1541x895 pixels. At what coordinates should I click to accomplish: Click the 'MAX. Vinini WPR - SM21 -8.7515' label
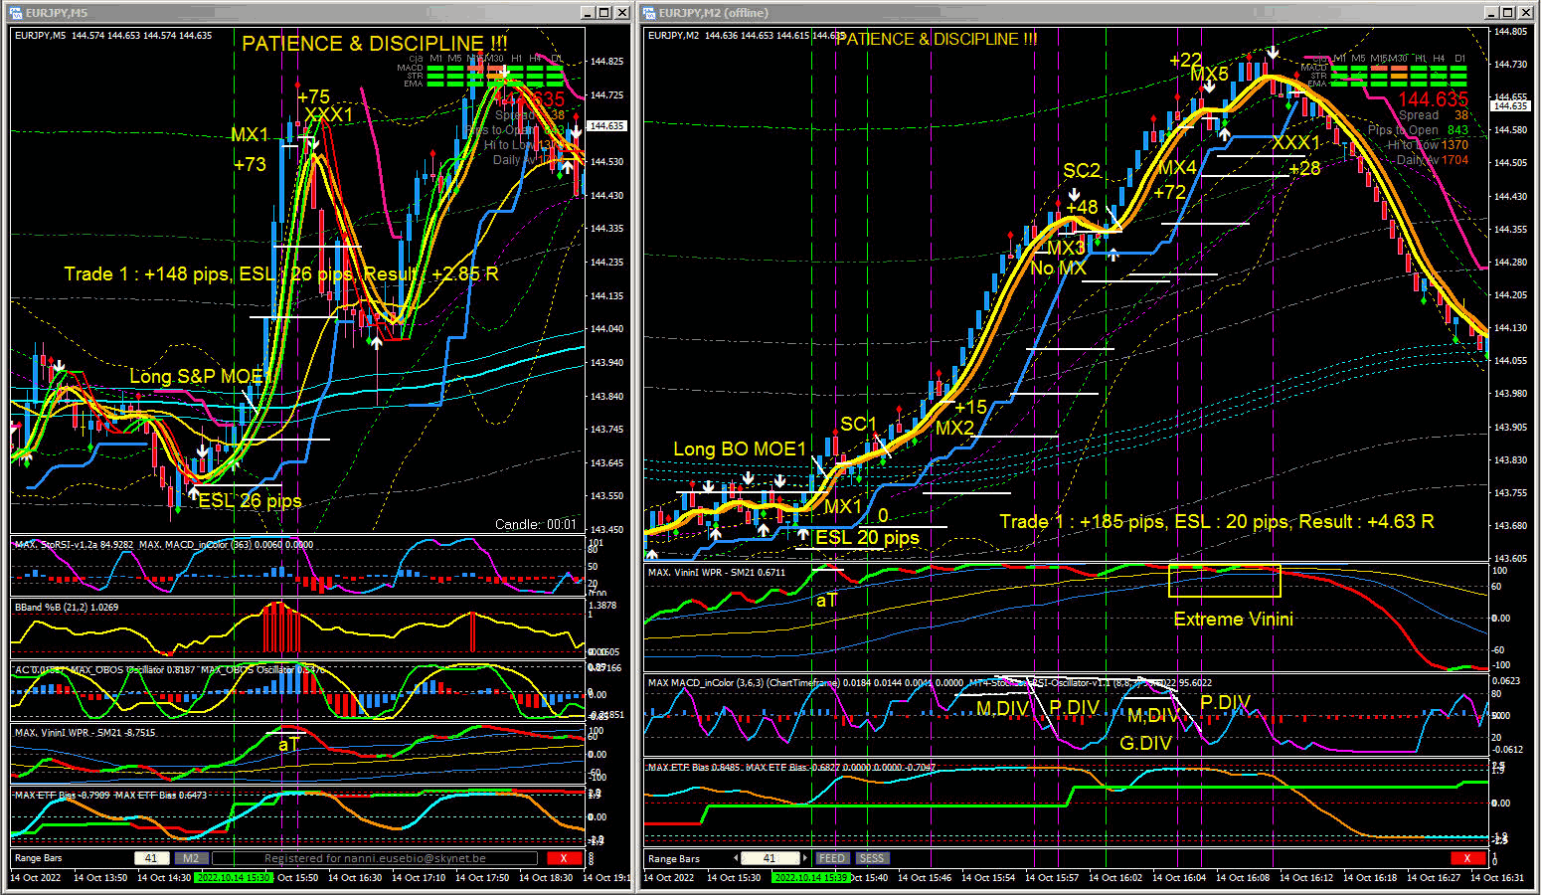click(x=86, y=733)
